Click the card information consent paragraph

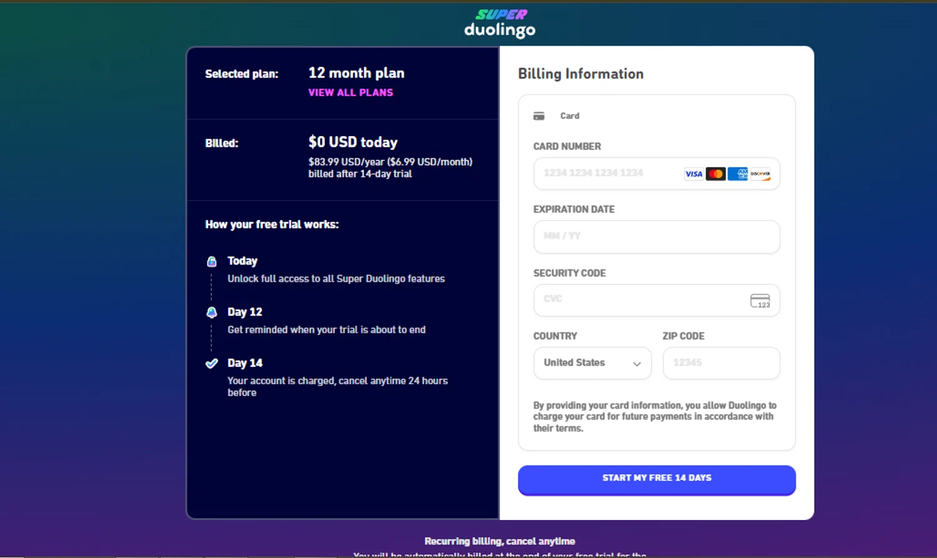click(655, 417)
